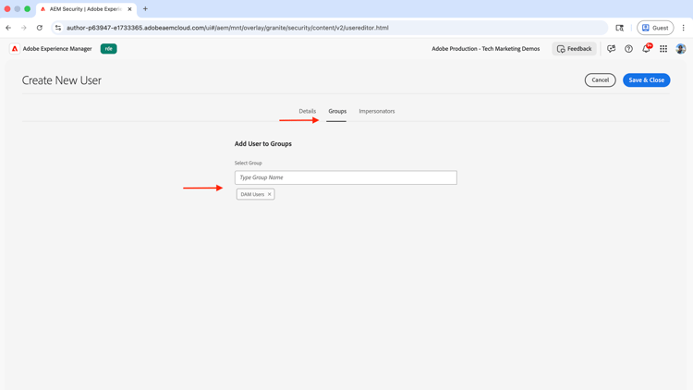Image resolution: width=693 pixels, height=390 pixels.
Task: Click the red macOS close window button
Action: [x=7, y=9]
